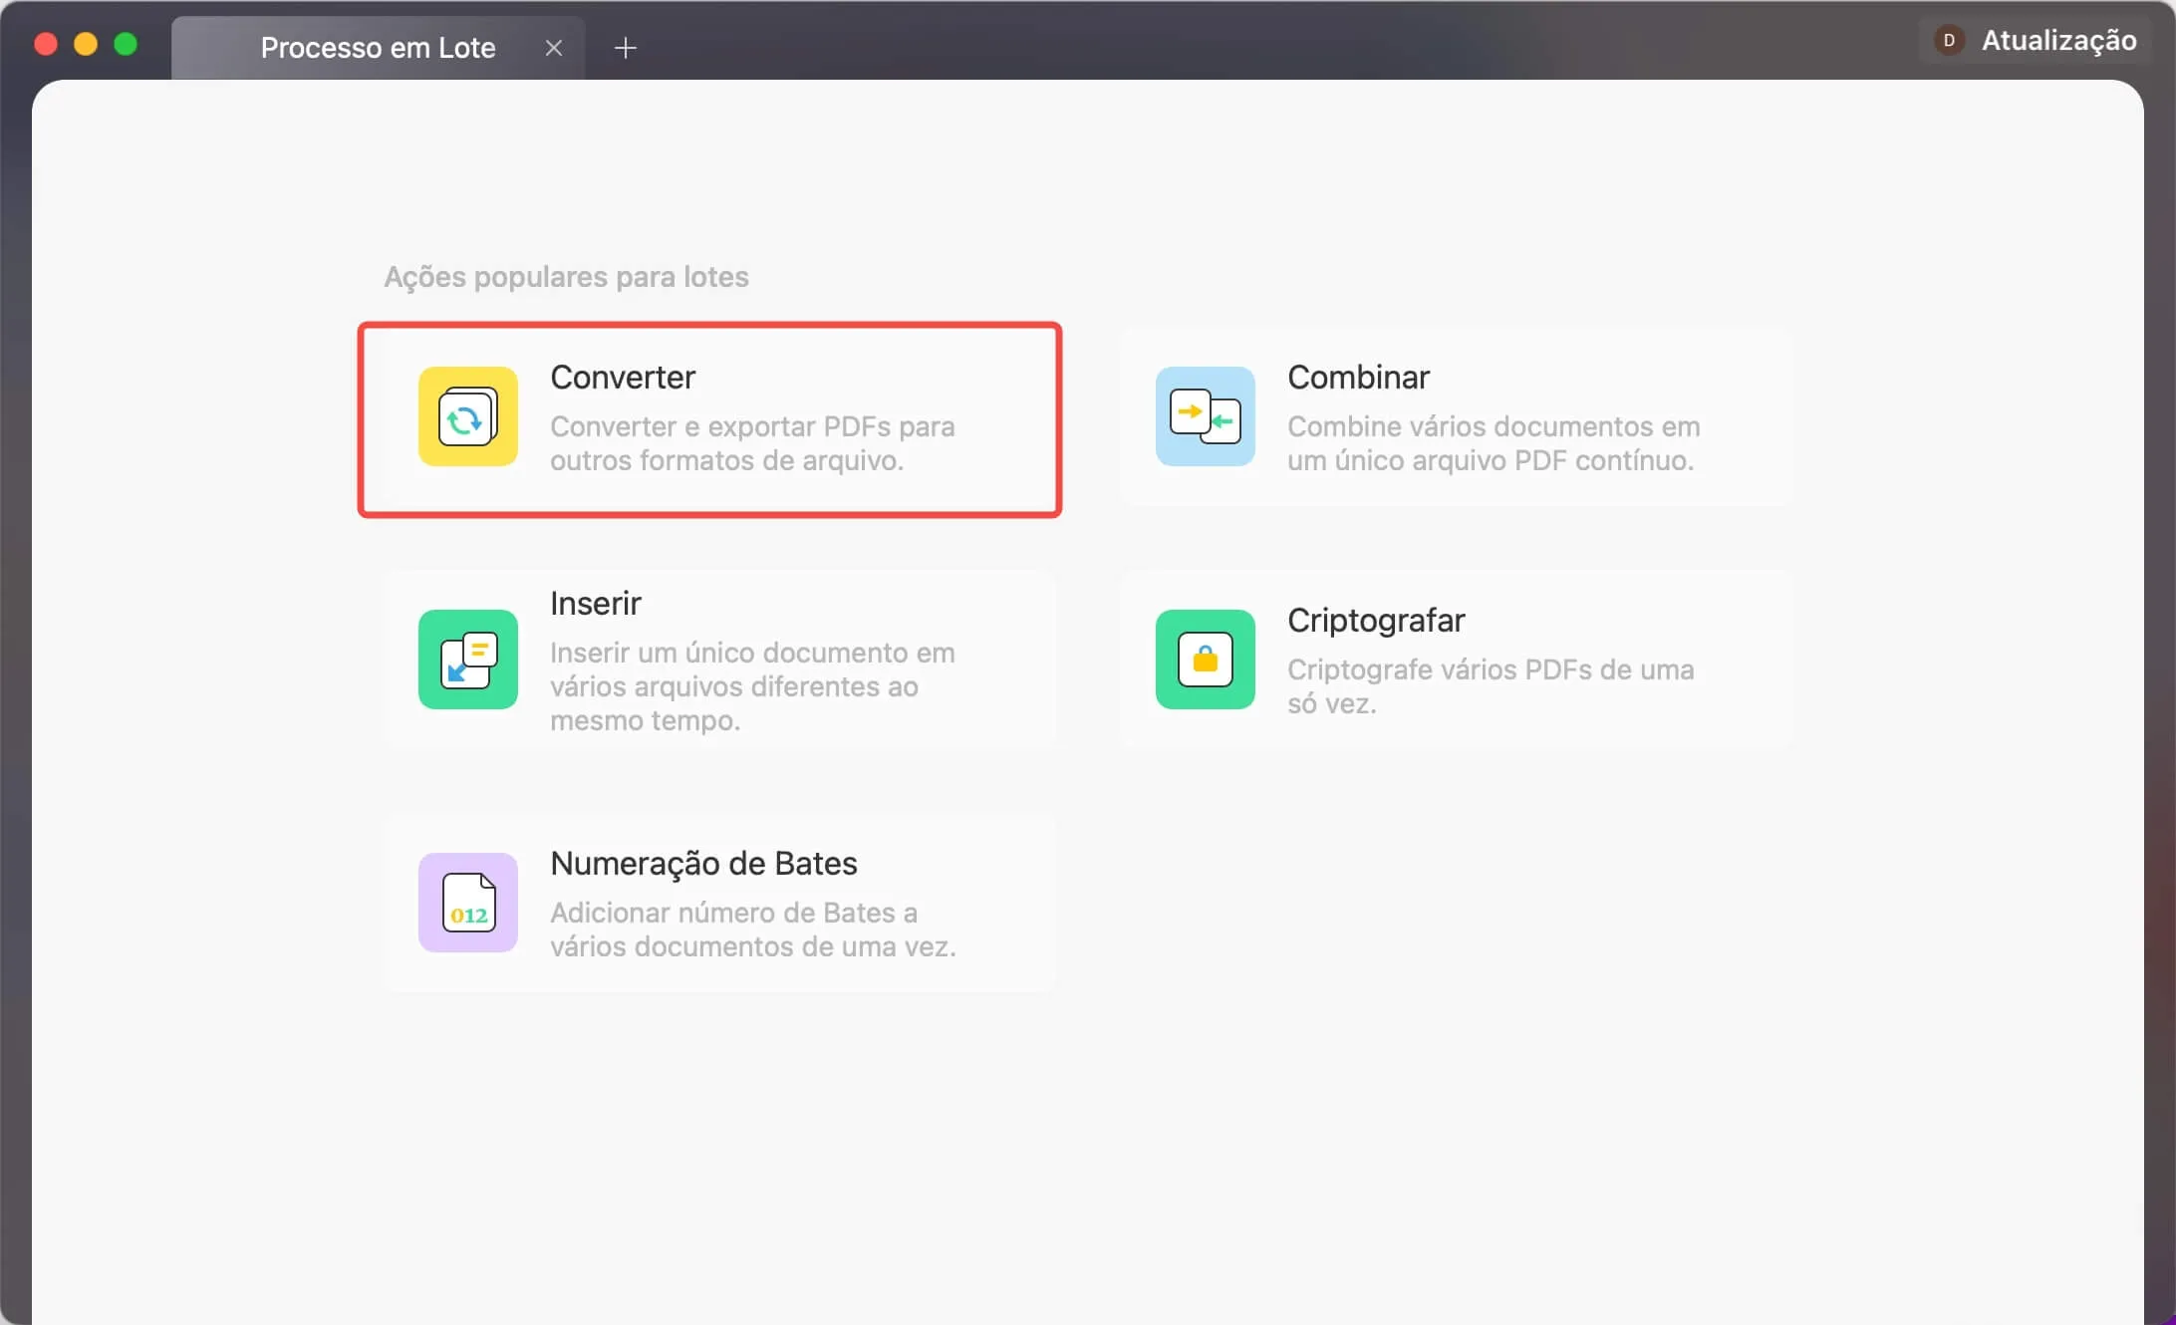
Task: Open the Inserir batch action
Action: 717,660
